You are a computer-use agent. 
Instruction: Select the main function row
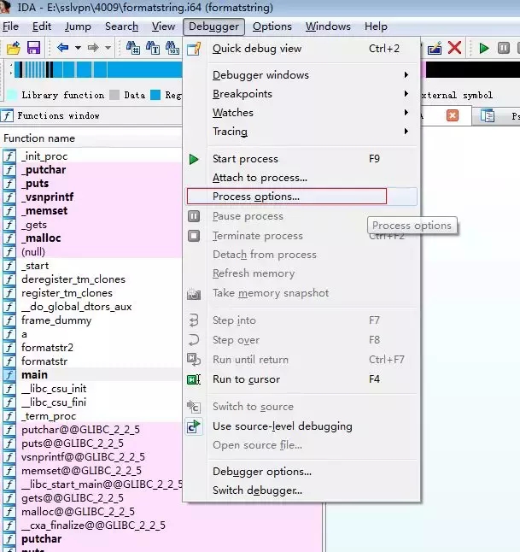pyautogui.click(x=91, y=375)
